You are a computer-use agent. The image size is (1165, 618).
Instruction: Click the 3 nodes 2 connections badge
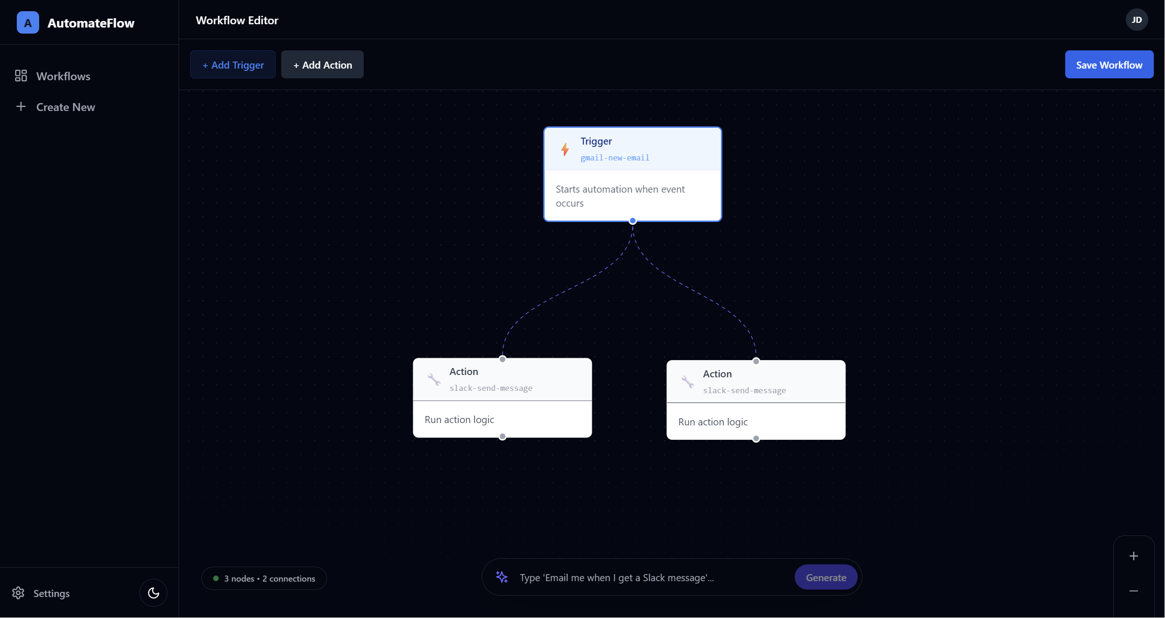pos(264,578)
